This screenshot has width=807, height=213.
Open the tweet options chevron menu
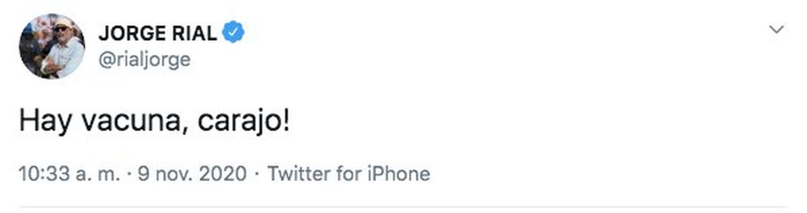[776, 30]
